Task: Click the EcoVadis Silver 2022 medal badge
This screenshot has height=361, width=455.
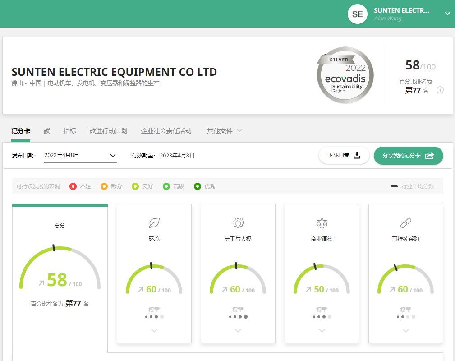Action: (345, 75)
